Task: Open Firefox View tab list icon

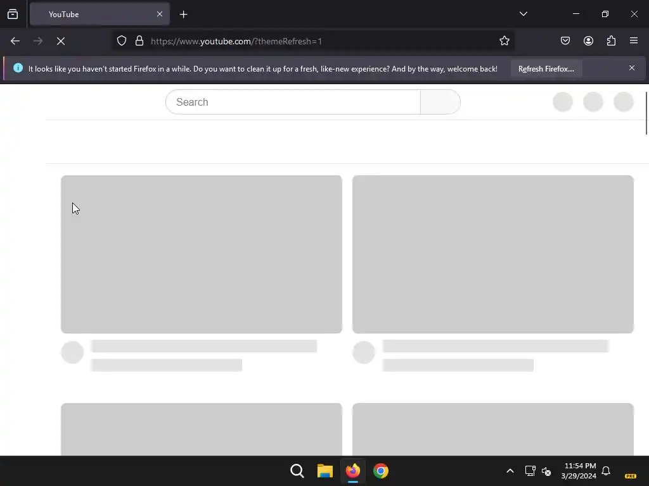Action: 13,14
